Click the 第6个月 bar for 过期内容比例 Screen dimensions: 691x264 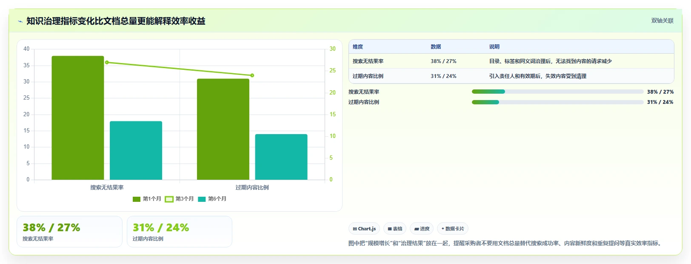(281, 157)
